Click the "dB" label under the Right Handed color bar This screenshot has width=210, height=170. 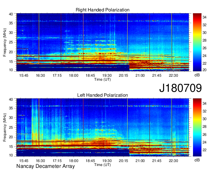click(197, 75)
